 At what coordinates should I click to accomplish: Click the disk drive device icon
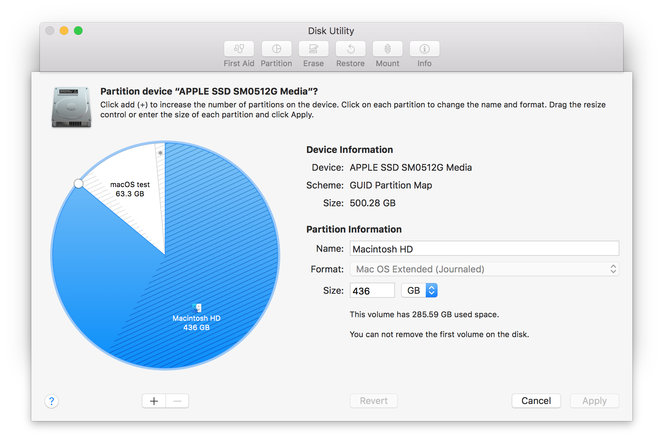click(71, 107)
